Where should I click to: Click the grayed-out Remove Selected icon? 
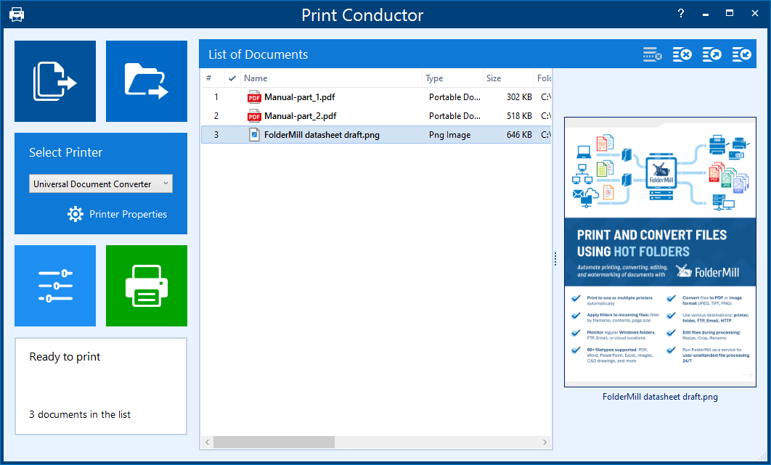pos(652,54)
